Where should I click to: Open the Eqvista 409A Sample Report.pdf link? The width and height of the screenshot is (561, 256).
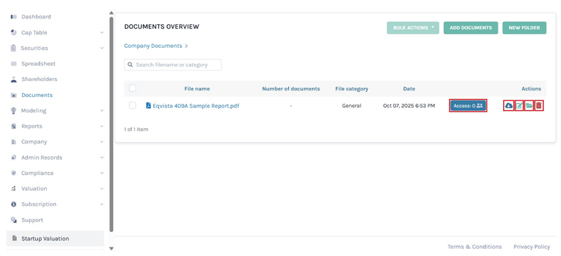tap(196, 106)
